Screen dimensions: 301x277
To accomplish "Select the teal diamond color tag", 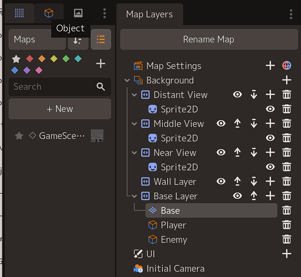I will 78,59.
